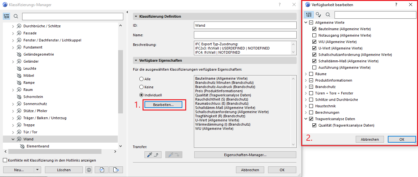Click the export classification icon button

click(x=116, y=170)
